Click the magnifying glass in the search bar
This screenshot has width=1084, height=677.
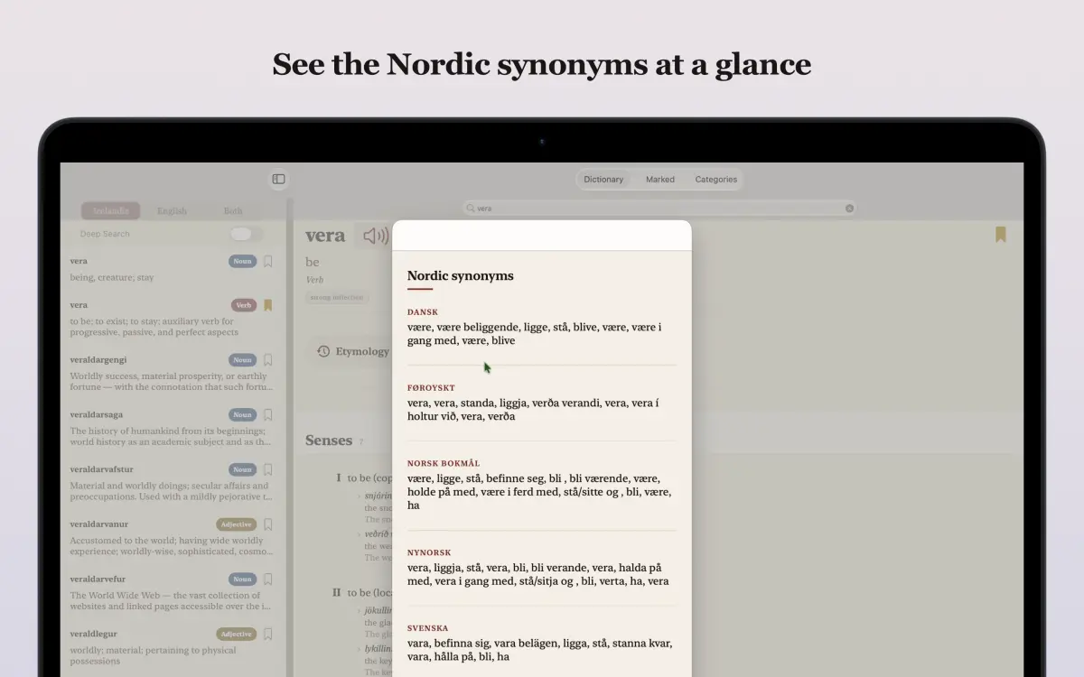pos(471,209)
